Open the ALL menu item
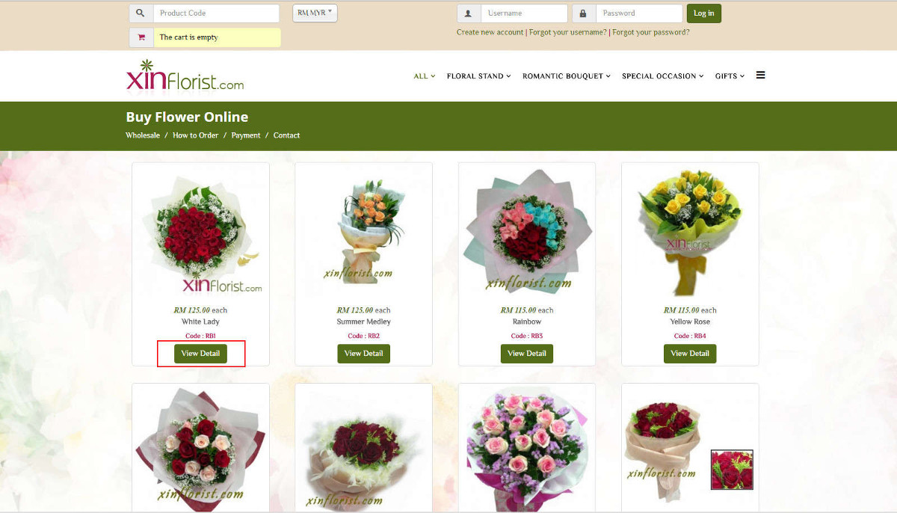This screenshot has height=513, width=897. point(423,76)
